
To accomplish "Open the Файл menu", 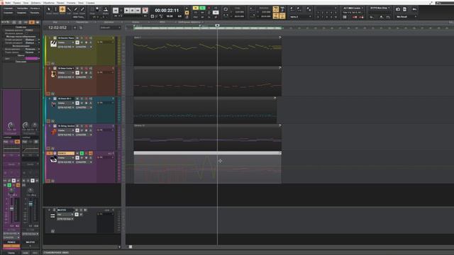I will (x=8, y=3).
